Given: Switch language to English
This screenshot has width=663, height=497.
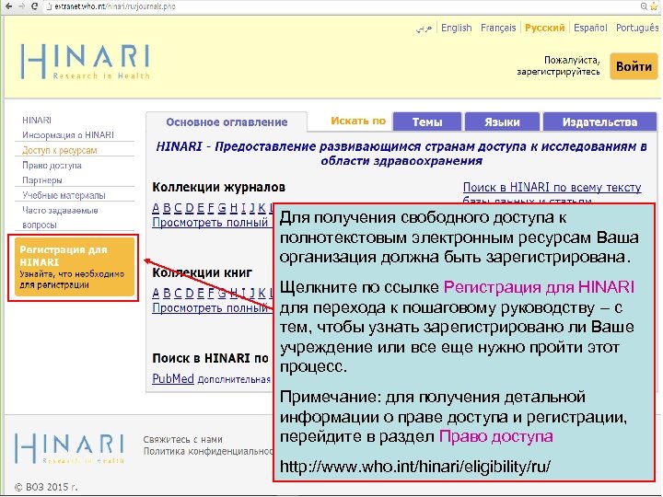Looking at the screenshot, I should pyautogui.click(x=456, y=28).
